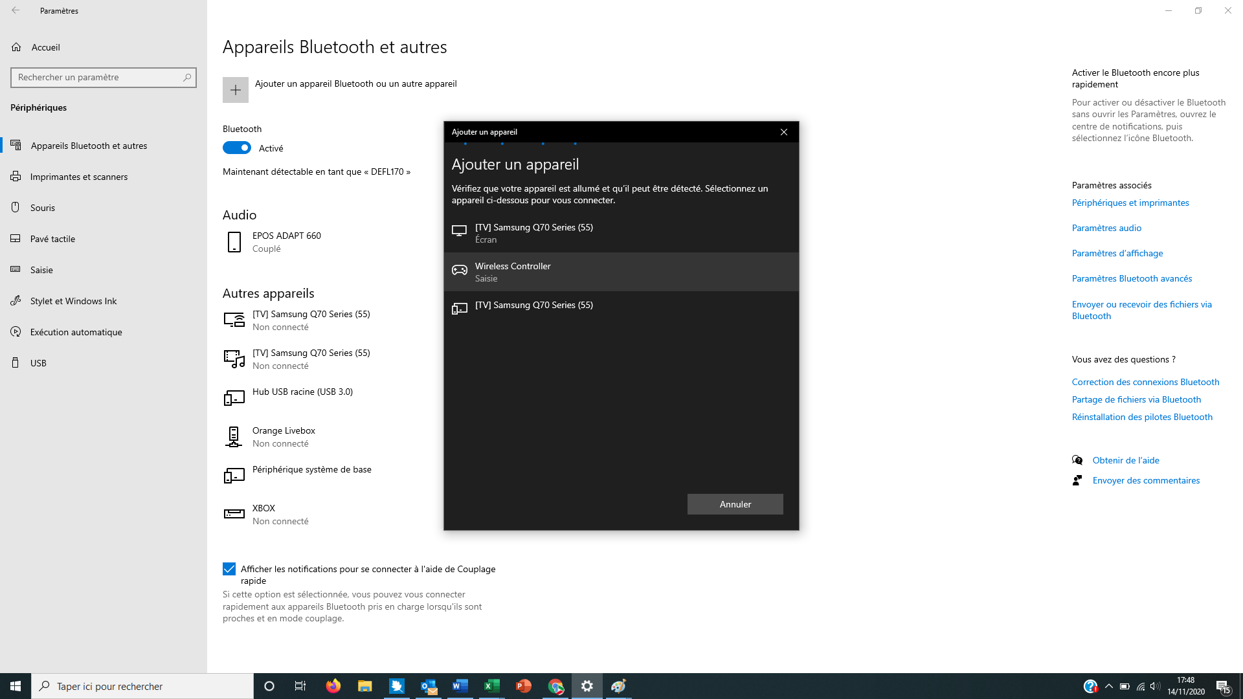Close the Ajouter un appareil dialog
The height and width of the screenshot is (699, 1243).
point(783,132)
